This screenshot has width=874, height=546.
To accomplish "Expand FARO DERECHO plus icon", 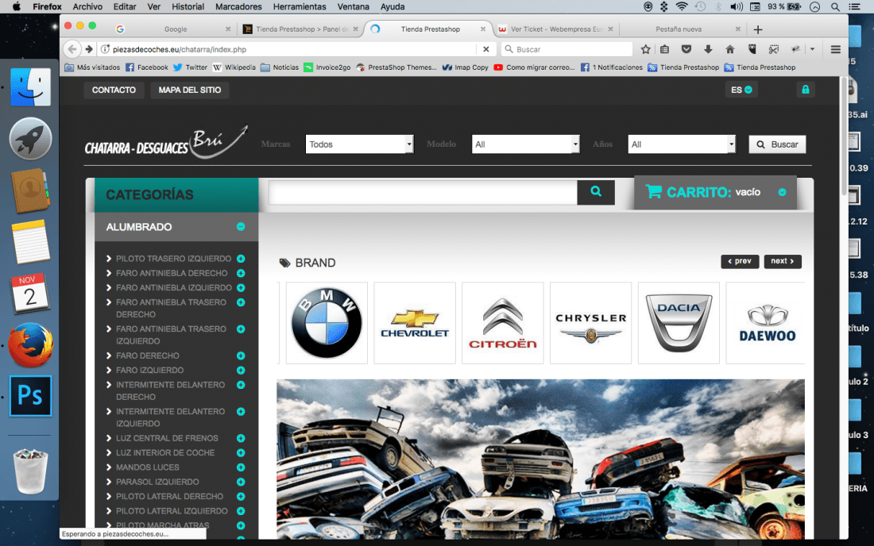I will (241, 356).
